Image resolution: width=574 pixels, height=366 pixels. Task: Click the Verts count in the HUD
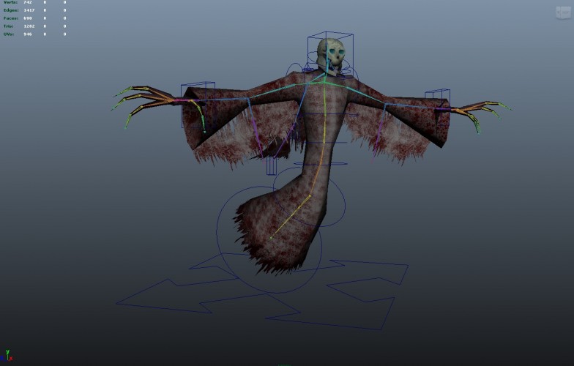click(28, 2)
